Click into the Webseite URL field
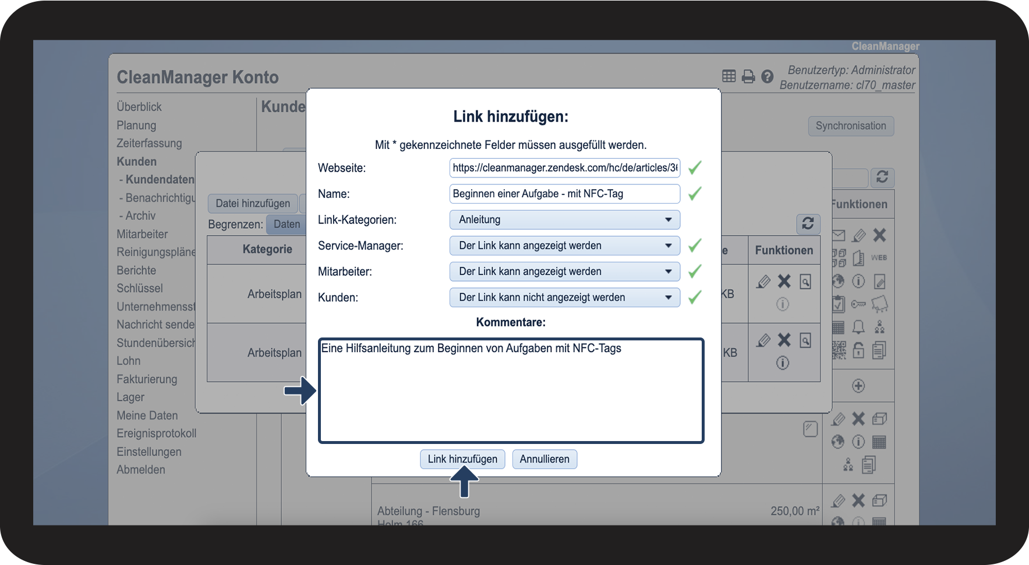Viewport: 1029px width, 565px height. (564, 168)
